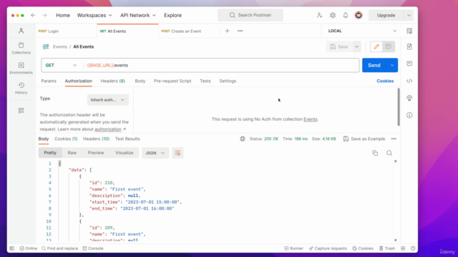Image resolution: width=458 pixels, height=257 pixels.
Task: Open environment quick look icon
Action: tap(409, 31)
